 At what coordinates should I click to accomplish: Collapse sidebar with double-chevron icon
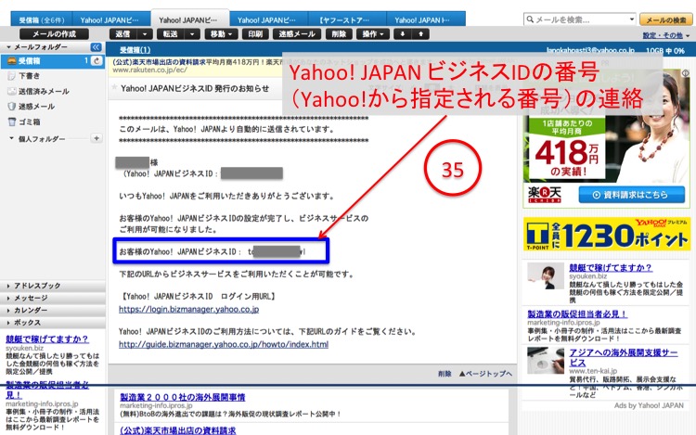[x=96, y=47]
